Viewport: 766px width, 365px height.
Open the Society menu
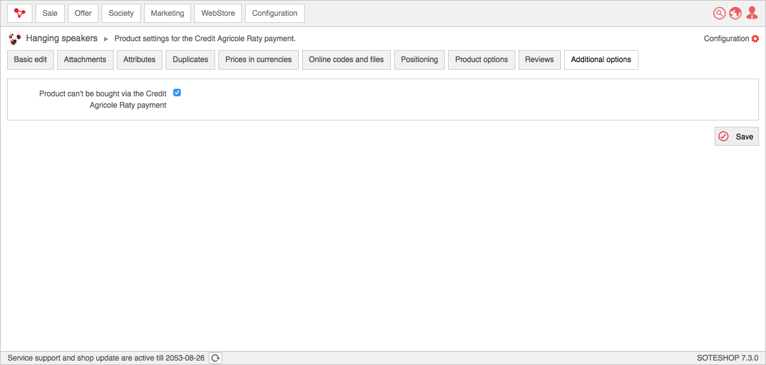click(121, 13)
